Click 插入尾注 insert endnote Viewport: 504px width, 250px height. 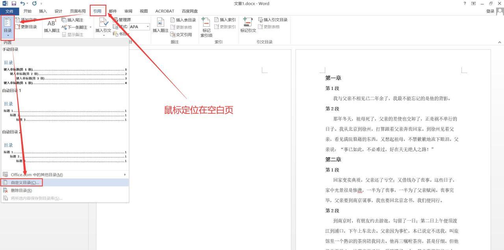pos(72,20)
